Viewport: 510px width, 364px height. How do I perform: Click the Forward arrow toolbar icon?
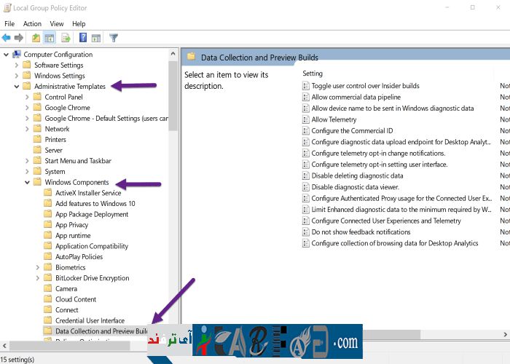coord(20,38)
